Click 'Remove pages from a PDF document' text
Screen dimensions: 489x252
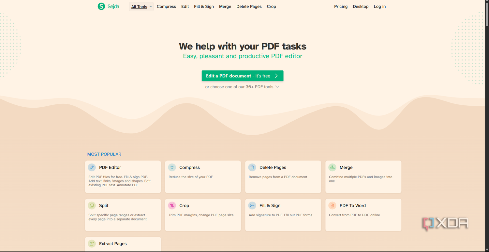pos(278,177)
